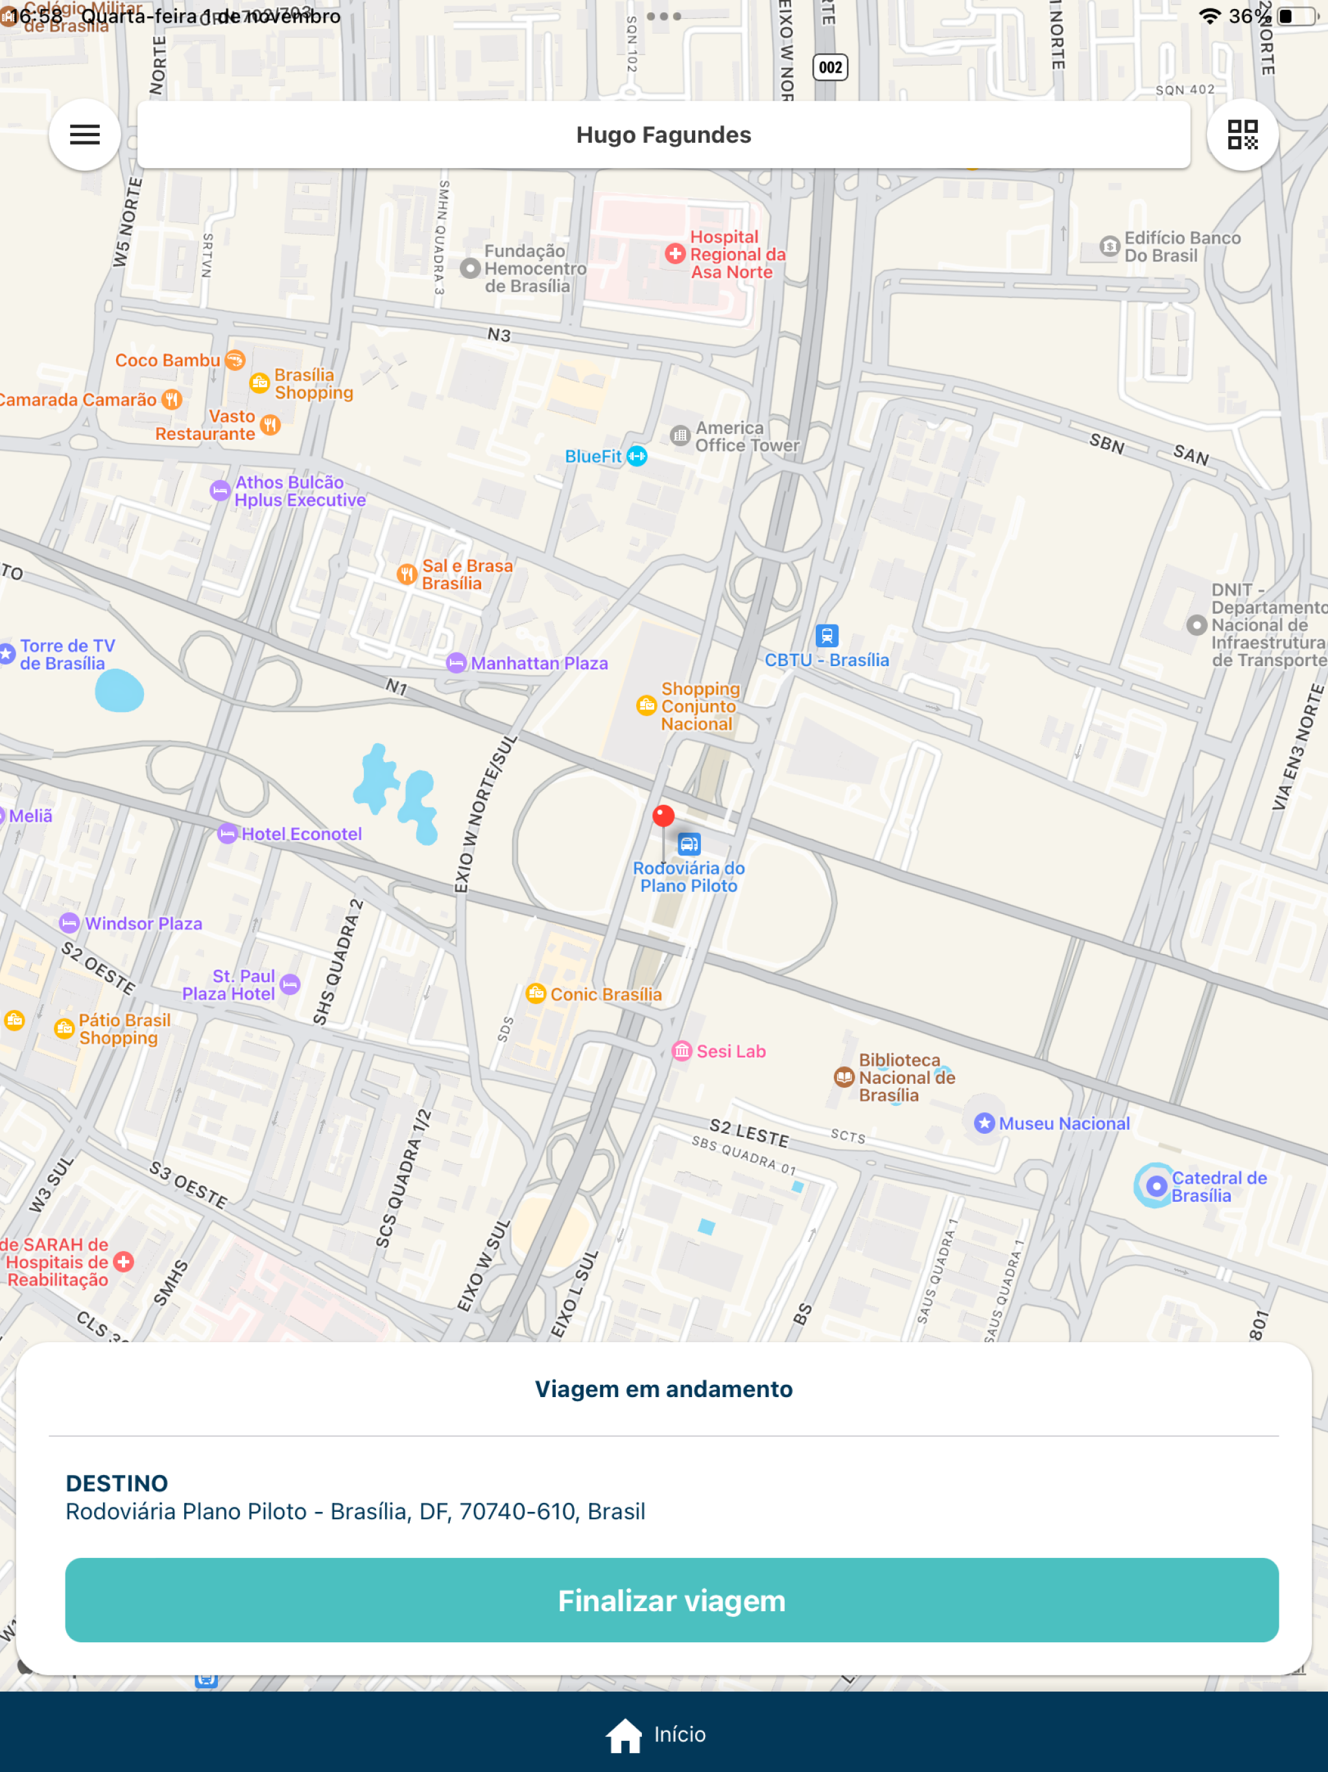Tap the CBTU Brasília train station icon
The image size is (1328, 1772).
[x=827, y=636]
